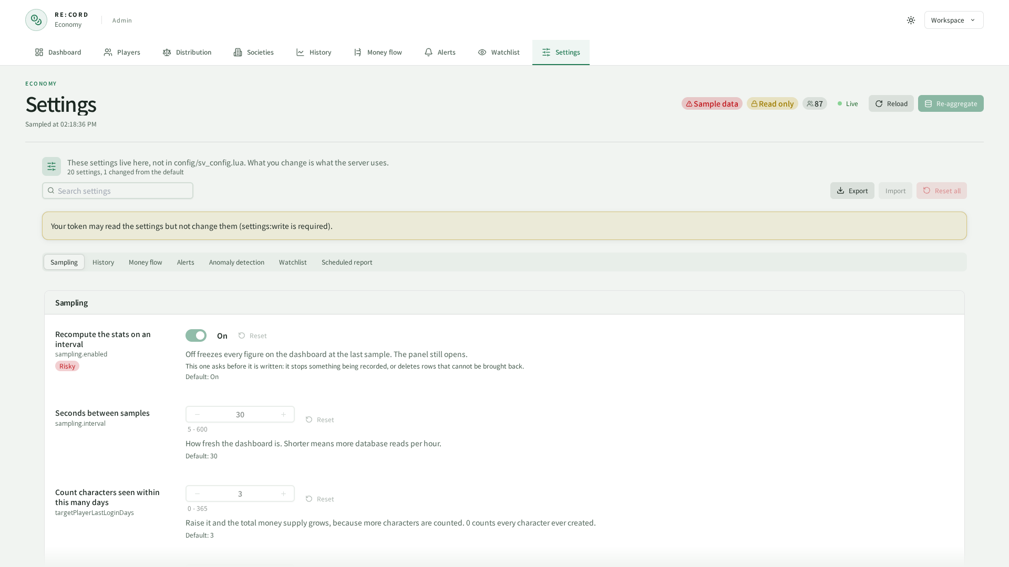Open the Dashboard nav icon
The width and height of the screenshot is (1009, 567).
pos(39,52)
